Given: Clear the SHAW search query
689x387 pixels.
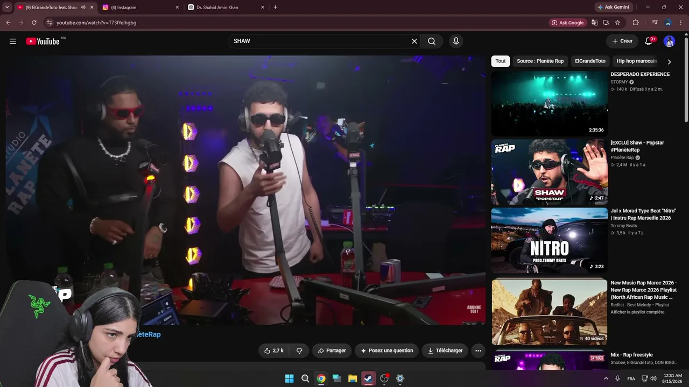Looking at the screenshot, I should coord(414,41).
